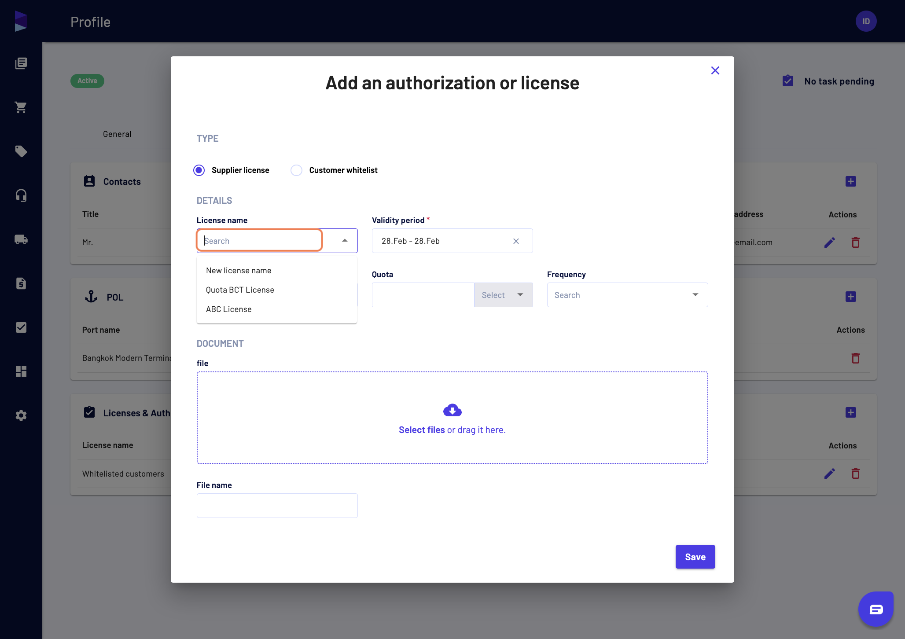Open the ID user avatar menu
The image size is (905, 639).
point(866,21)
